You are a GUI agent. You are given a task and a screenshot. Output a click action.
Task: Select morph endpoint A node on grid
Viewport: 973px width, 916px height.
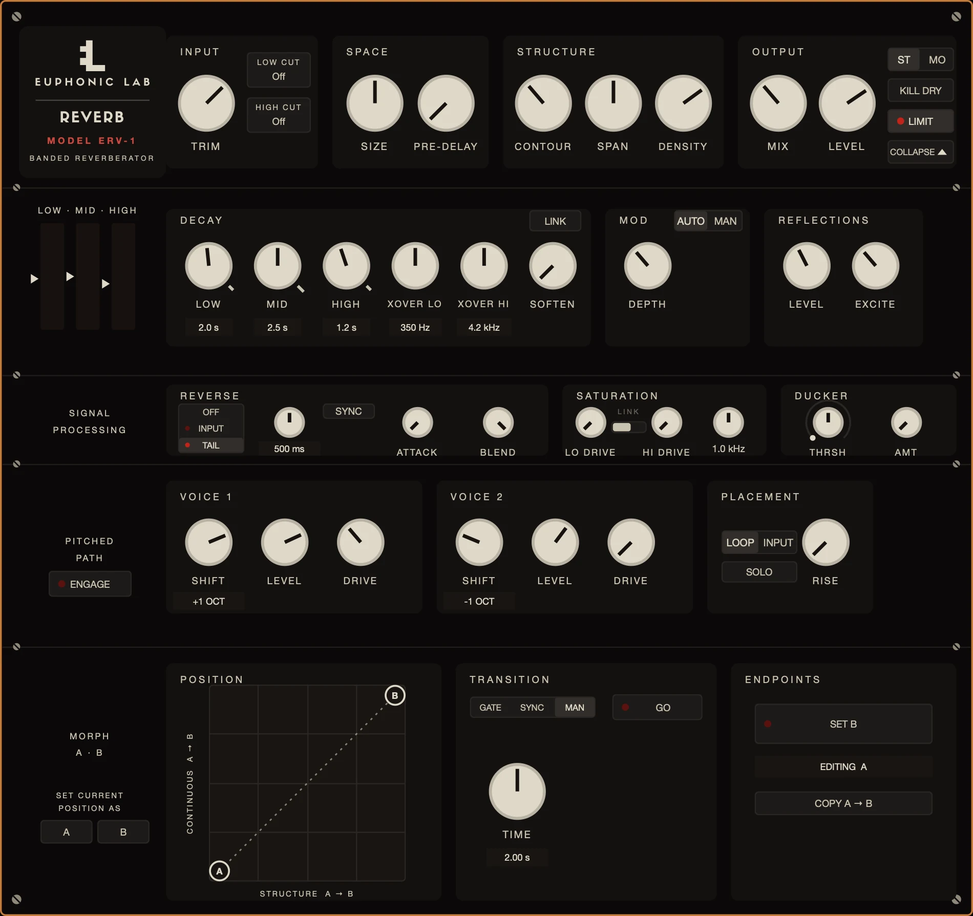point(220,871)
